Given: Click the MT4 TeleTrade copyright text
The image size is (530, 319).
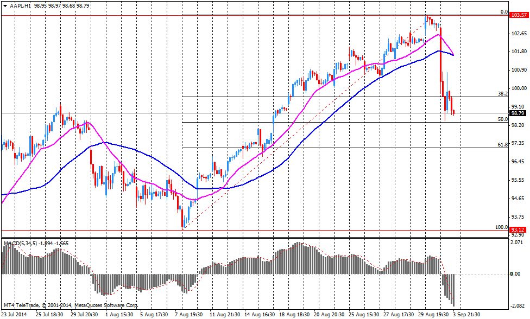Looking at the screenshot, I should [70, 305].
